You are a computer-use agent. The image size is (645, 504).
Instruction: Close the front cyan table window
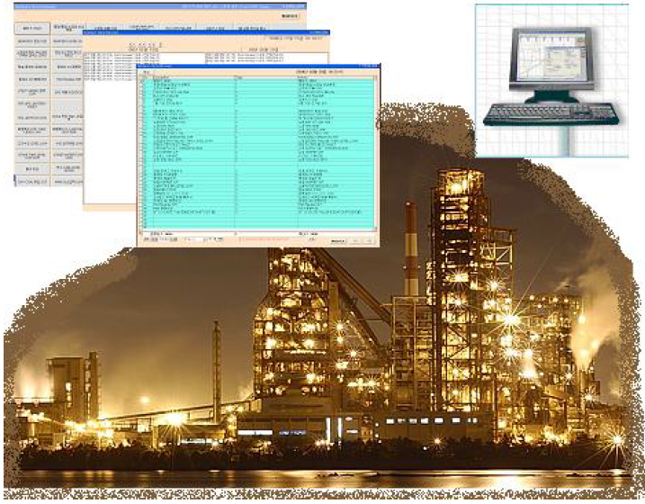[x=377, y=66]
